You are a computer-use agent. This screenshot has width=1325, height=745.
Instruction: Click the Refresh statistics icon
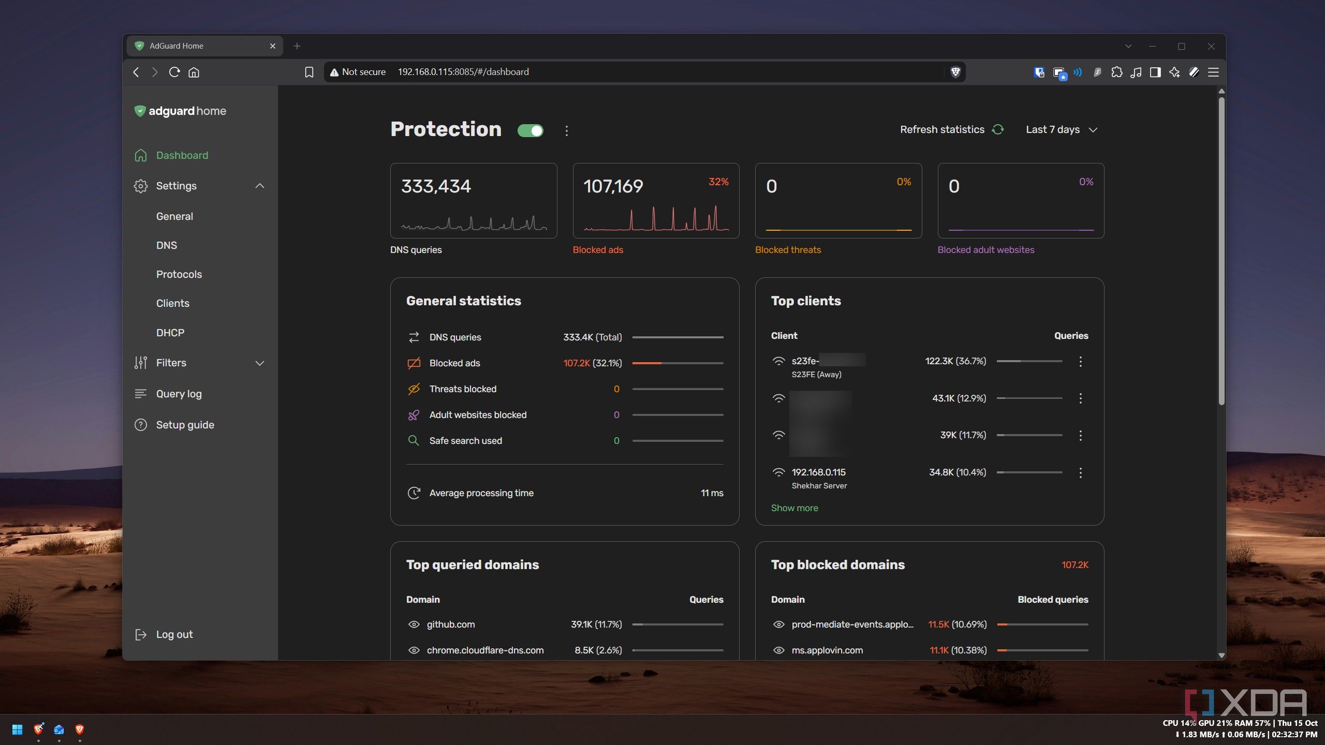coord(997,129)
